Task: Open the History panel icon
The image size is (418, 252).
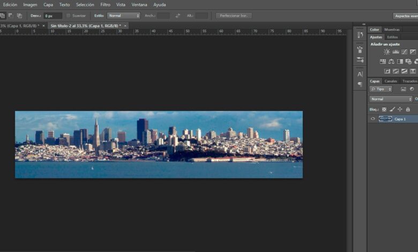Action: click(x=360, y=35)
